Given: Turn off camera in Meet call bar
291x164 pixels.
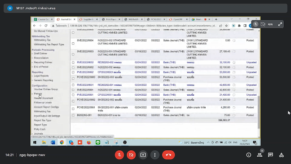Looking at the screenshot, I should 131,155.
